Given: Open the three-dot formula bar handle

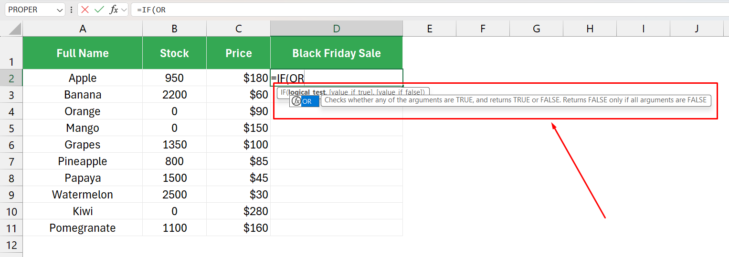Looking at the screenshot, I should (x=71, y=10).
